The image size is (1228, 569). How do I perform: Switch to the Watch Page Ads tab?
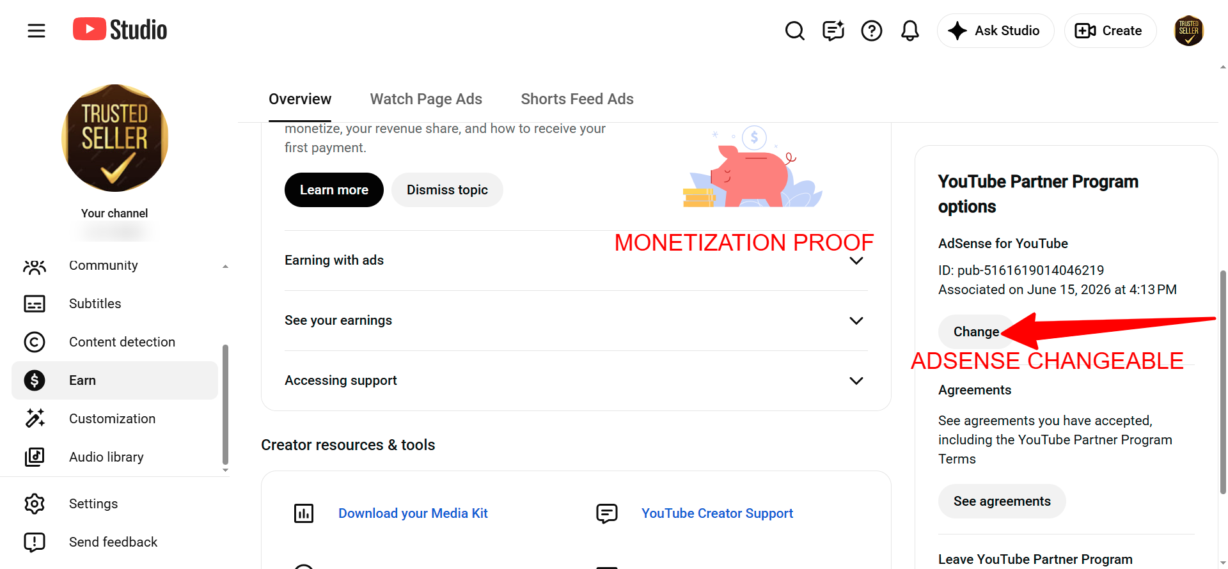(x=426, y=99)
